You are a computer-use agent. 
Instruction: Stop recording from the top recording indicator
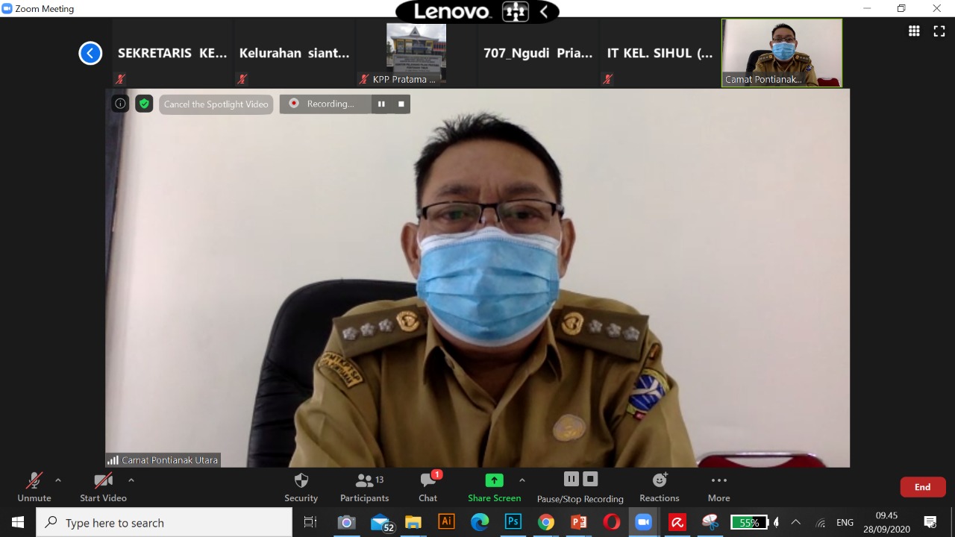(401, 104)
